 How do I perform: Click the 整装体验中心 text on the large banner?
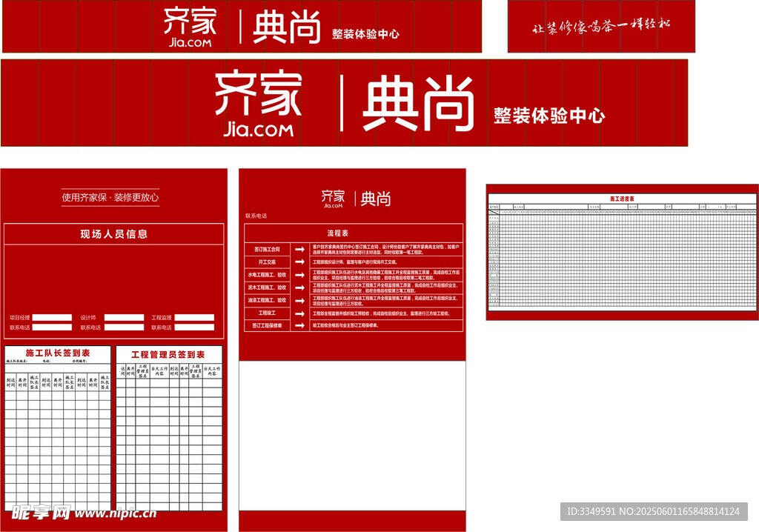coord(549,116)
